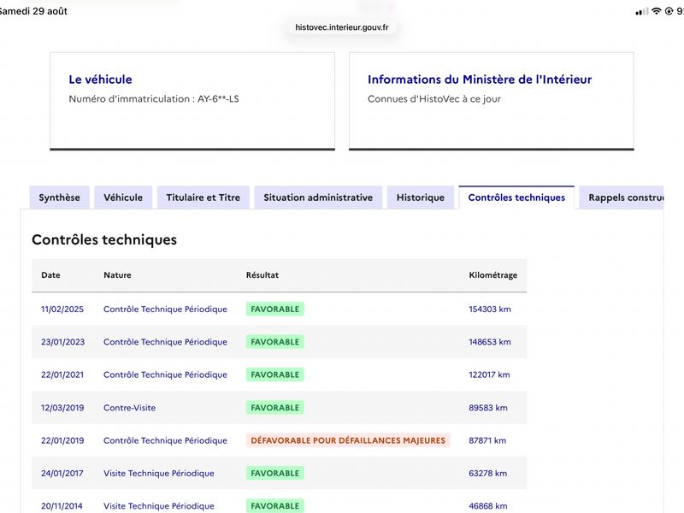Click Contrôle Technique Périodique in the 23/01/2023 row
The image size is (684, 513).
pos(165,342)
